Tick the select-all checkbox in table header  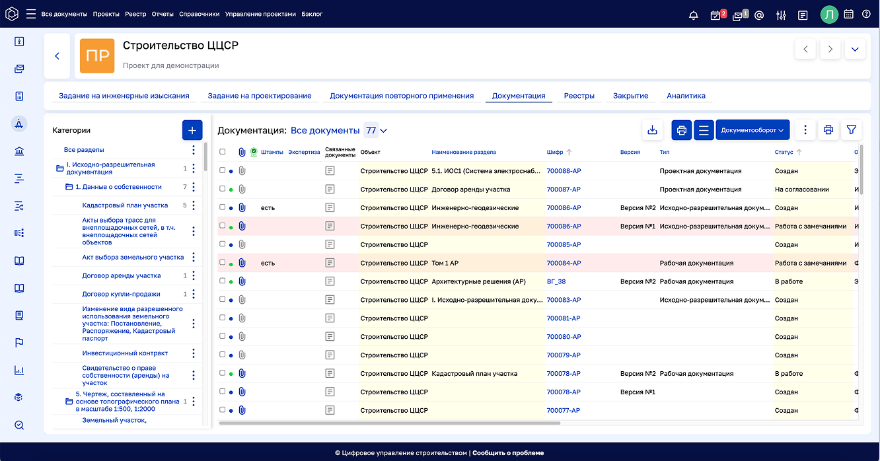(223, 152)
